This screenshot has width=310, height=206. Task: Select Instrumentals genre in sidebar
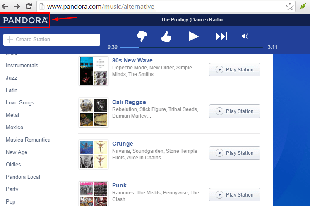(x=22, y=66)
